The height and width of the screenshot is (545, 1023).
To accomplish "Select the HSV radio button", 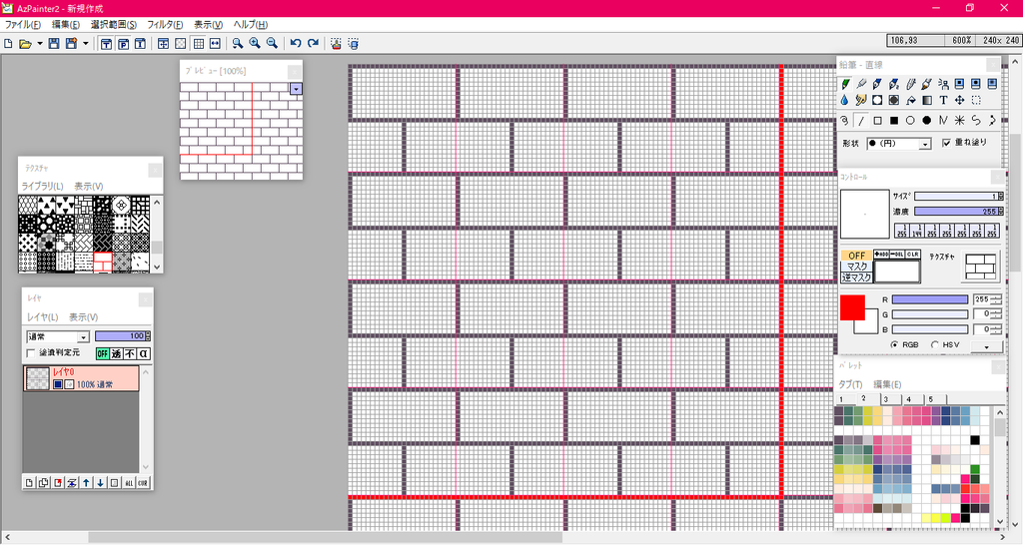I will 935,344.
